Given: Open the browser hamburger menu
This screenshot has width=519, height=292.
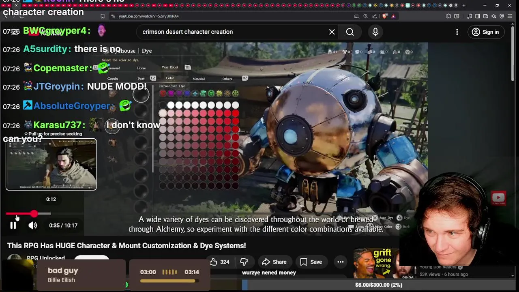Looking at the screenshot, I should click(x=510, y=16).
